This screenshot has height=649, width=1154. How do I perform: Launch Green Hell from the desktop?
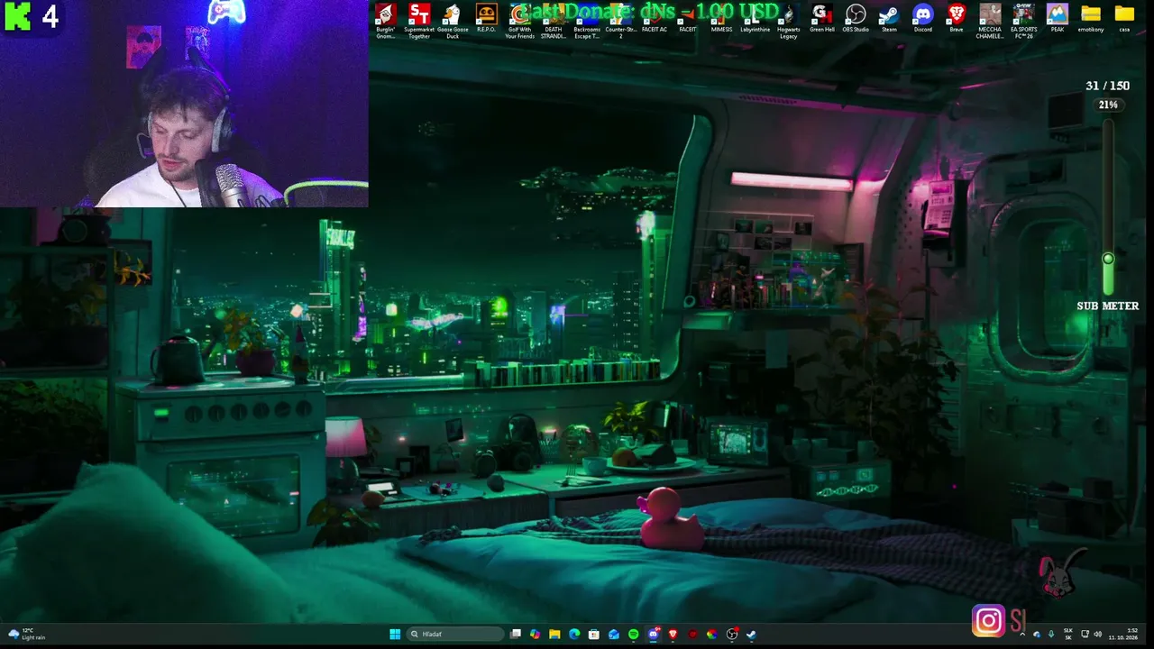click(x=822, y=19)
